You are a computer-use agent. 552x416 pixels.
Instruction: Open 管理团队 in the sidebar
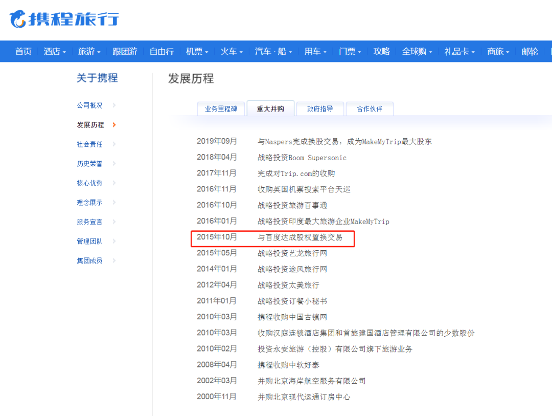point(90,241)
